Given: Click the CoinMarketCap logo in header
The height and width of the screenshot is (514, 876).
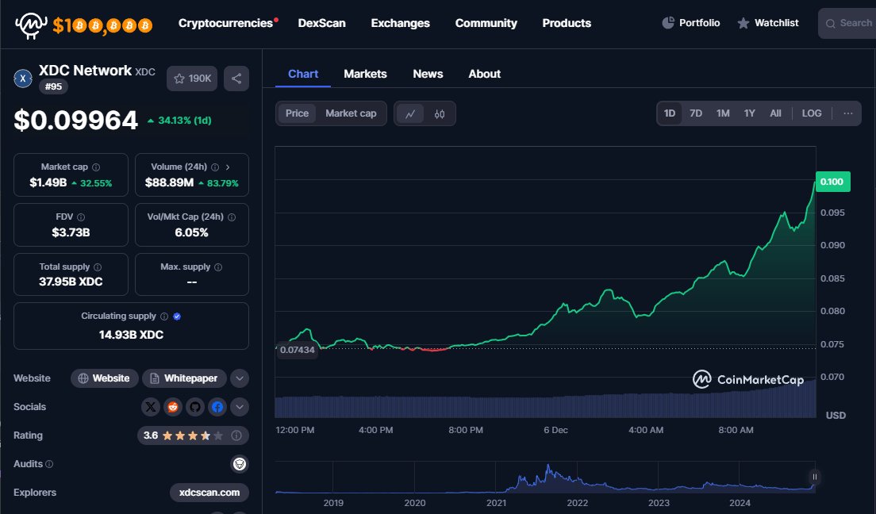Looking at the screenshot, I should (30, 25).
